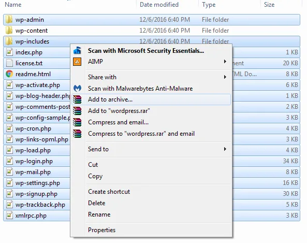
Task: Click the 16 KB size value
Action: (290, 183)
